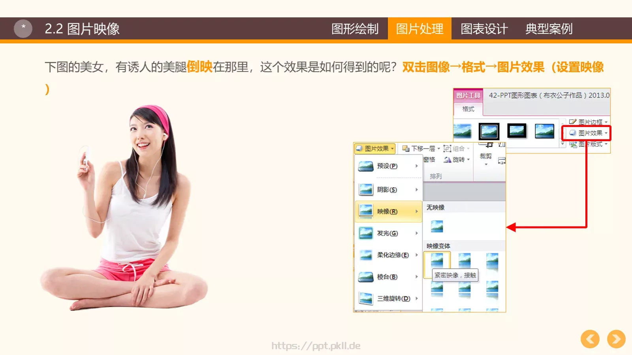Go to the 典型案例 tab
Image resolution: width=632 pixels, height=355 pixels.
tap(549, 29)
